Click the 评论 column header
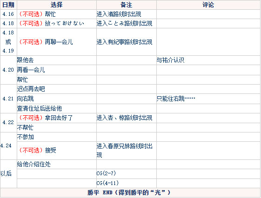The image size is (261, 198). point(208,5)
